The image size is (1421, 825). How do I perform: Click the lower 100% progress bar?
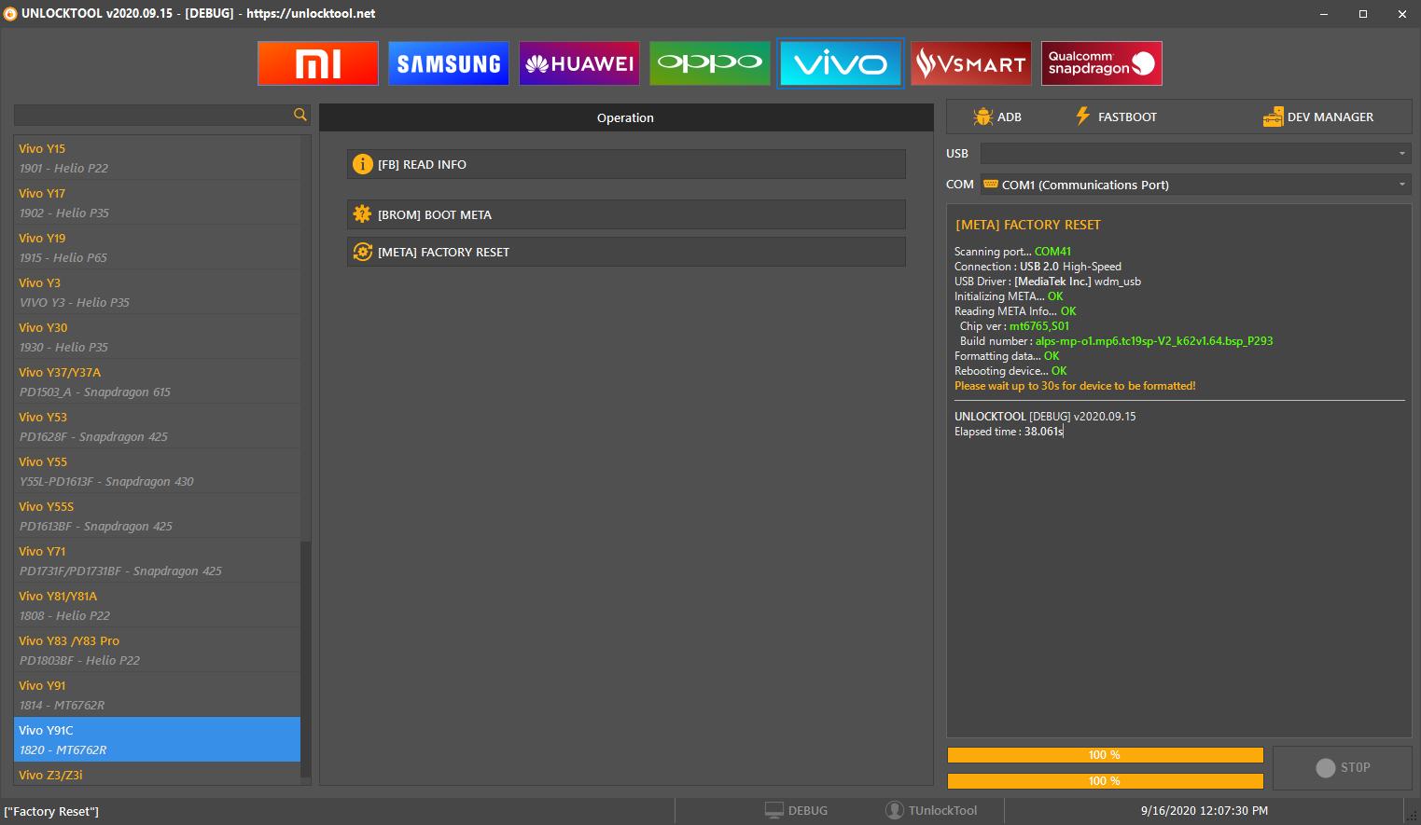tap(1105, 781)
